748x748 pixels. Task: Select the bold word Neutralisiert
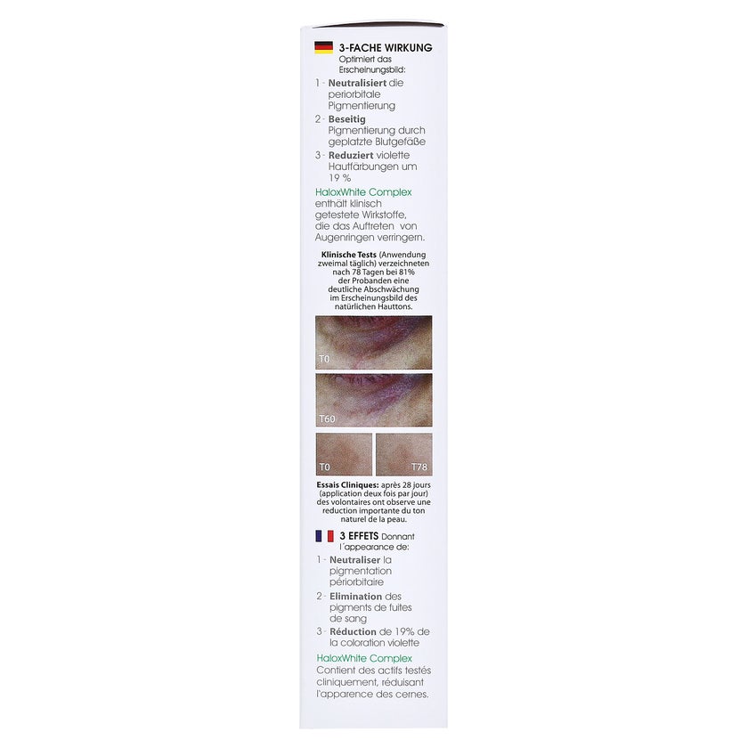(357, 83)
